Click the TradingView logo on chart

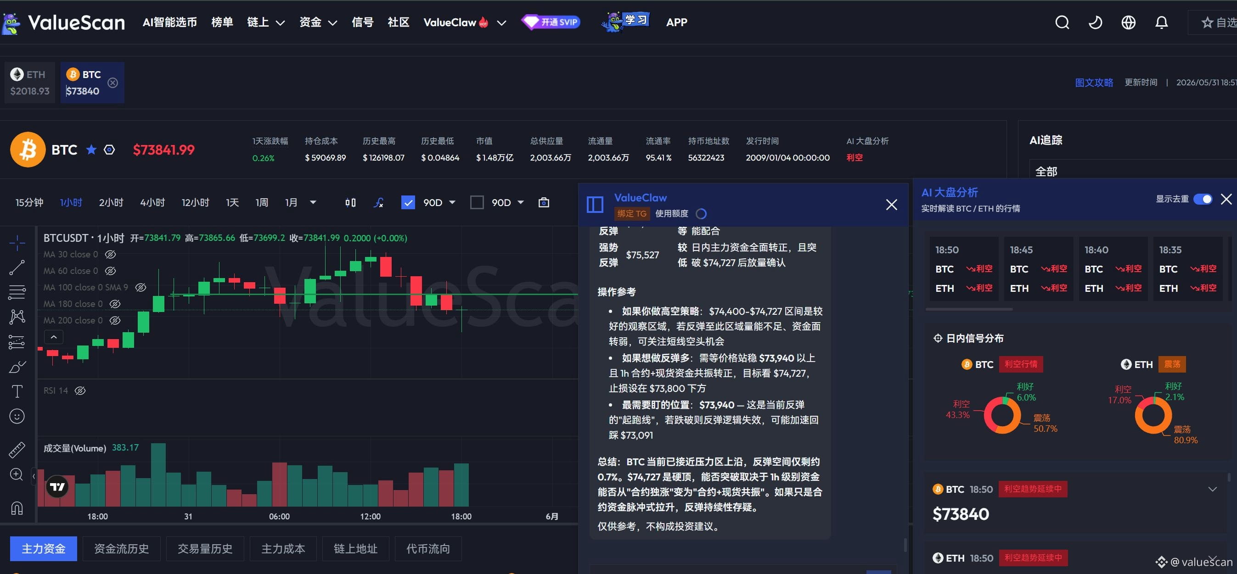pos(57,487)
